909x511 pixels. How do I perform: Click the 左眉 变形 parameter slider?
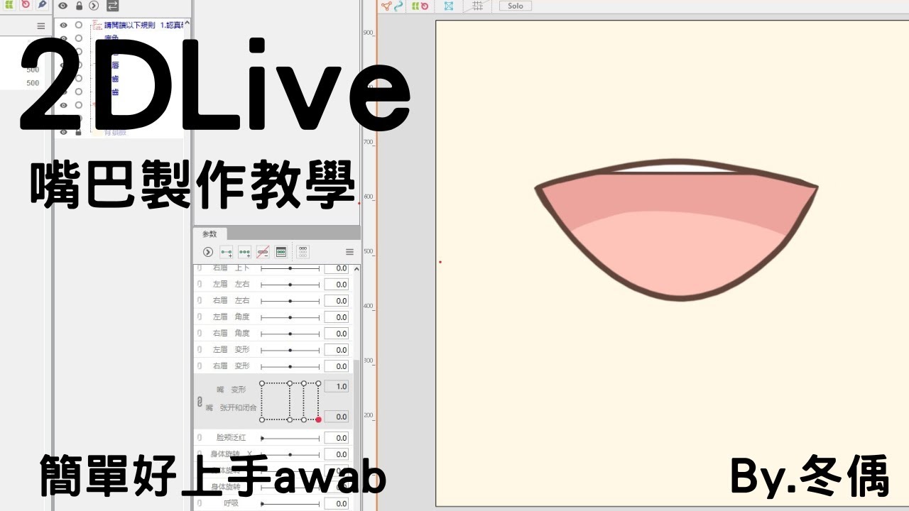point(290,350)
